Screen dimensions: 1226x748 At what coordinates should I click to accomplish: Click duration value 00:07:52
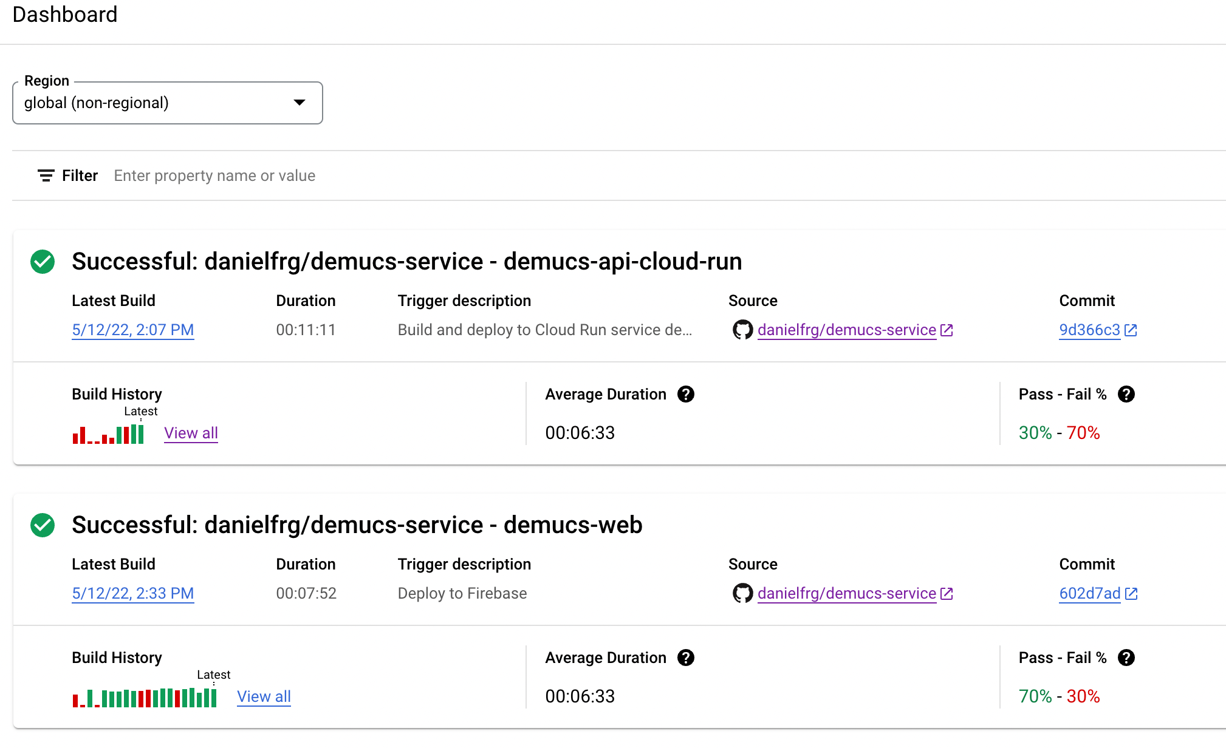[x=306, y=593]
